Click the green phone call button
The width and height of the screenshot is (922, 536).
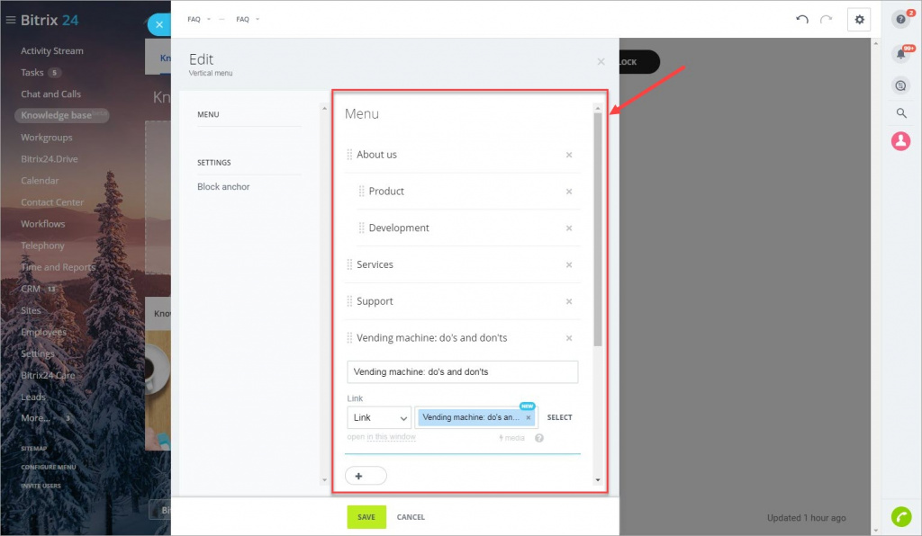(x=900, y=516)
